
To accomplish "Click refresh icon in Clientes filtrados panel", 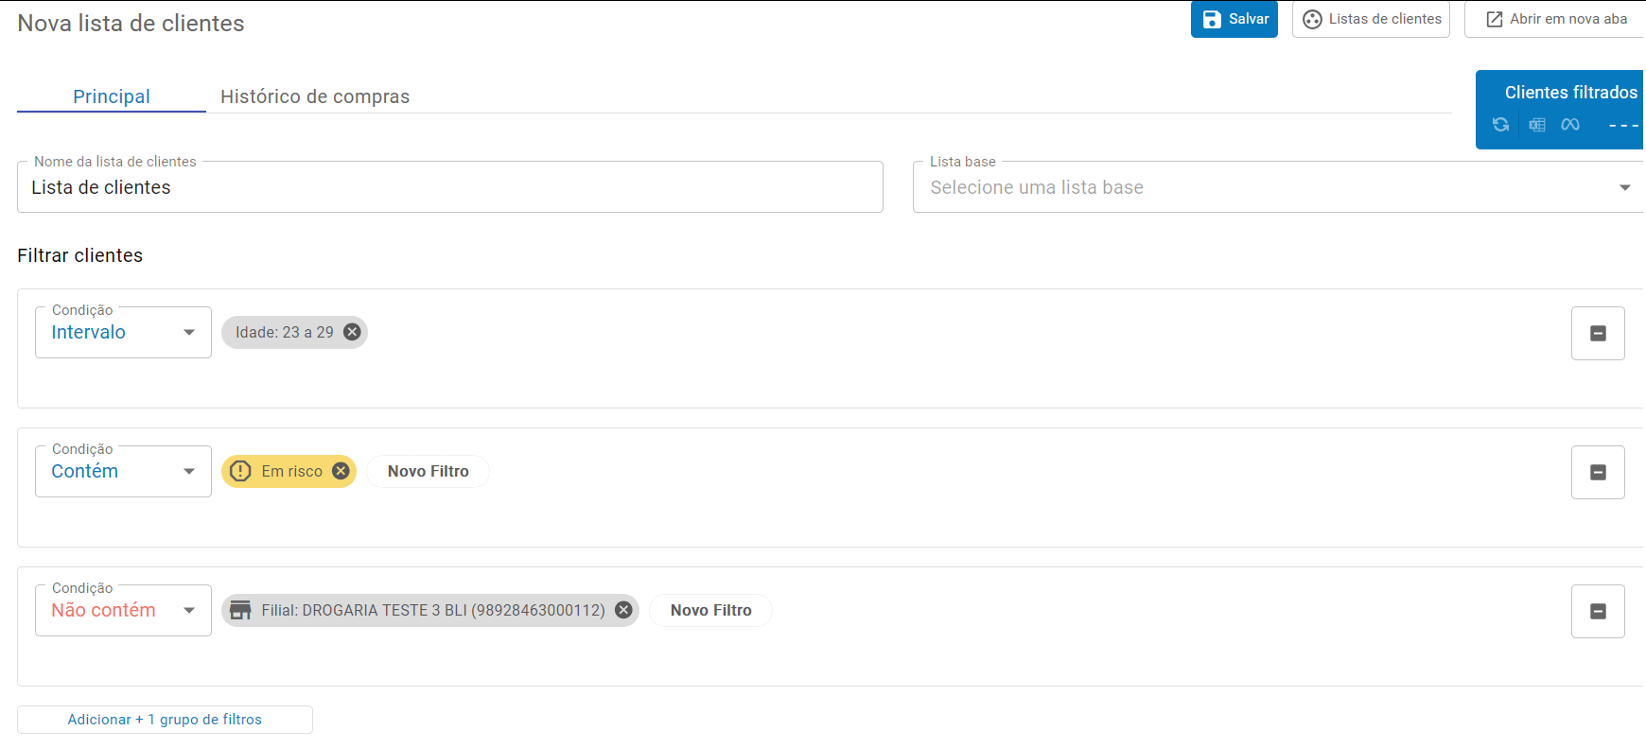I will (x=1500, y=125).
